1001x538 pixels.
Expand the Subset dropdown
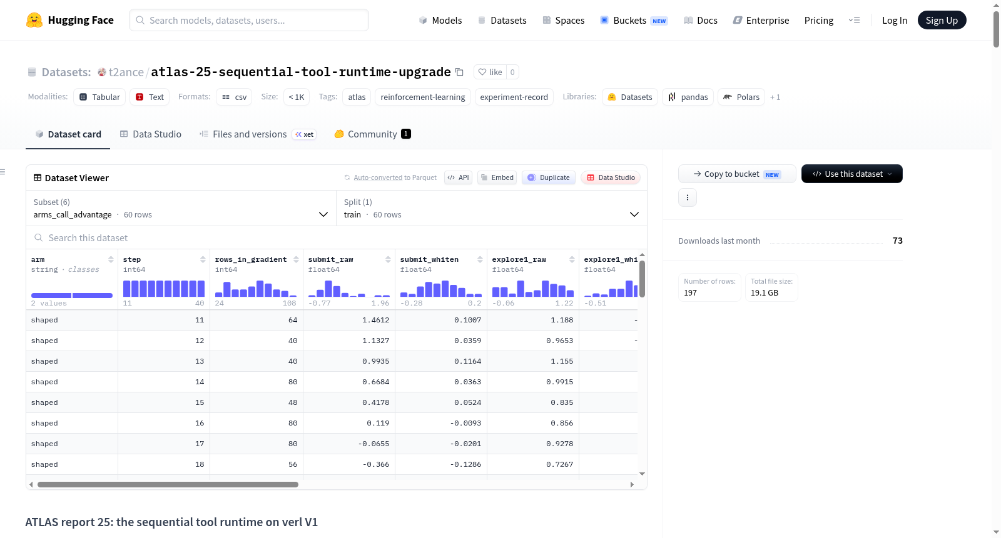click(x=181, y=208)
